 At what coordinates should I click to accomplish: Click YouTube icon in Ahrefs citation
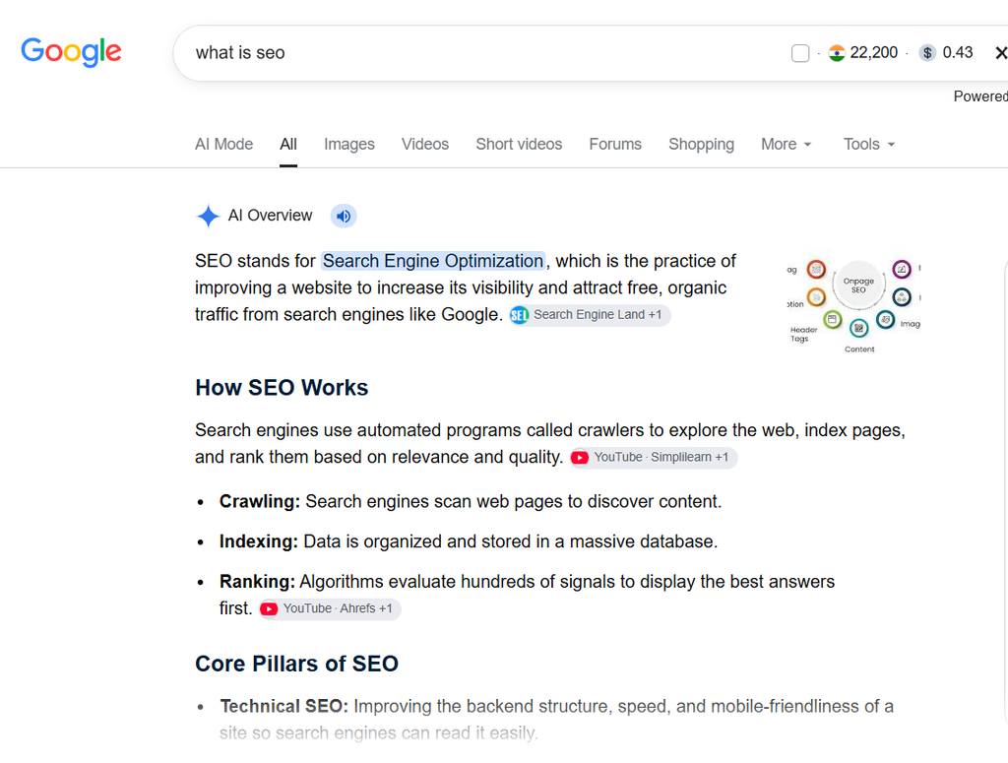tap(269, 608)
